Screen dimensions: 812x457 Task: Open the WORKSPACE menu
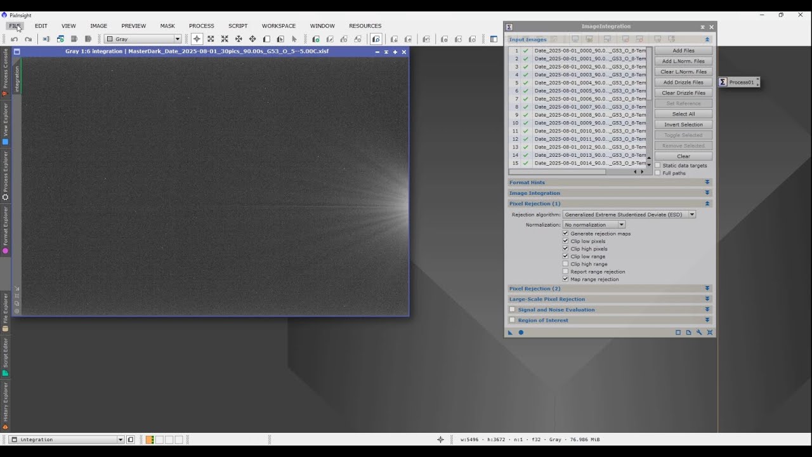click(278, 26)
